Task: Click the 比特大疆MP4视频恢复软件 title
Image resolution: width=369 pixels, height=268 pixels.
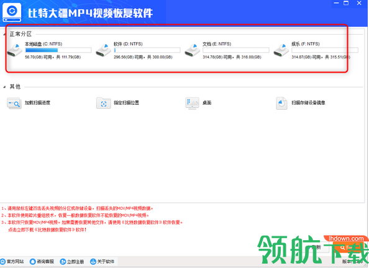Action: pyautogui.click(x=91, y=13)
